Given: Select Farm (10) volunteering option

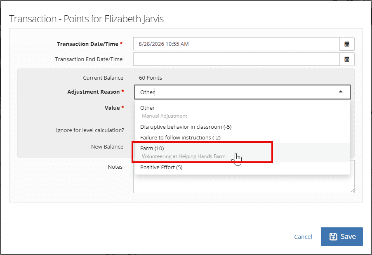Looking at the screenshot, I should point(242,152).
